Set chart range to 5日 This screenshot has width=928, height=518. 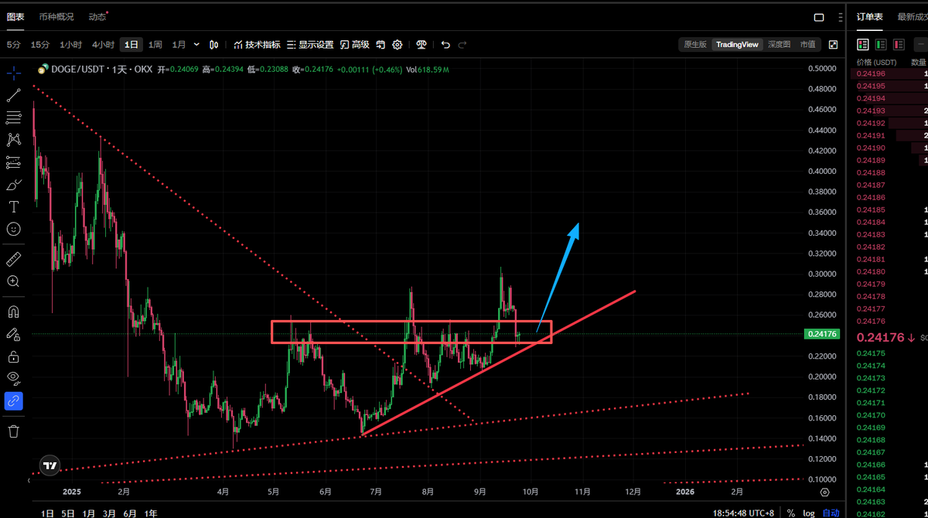[68, 513]
